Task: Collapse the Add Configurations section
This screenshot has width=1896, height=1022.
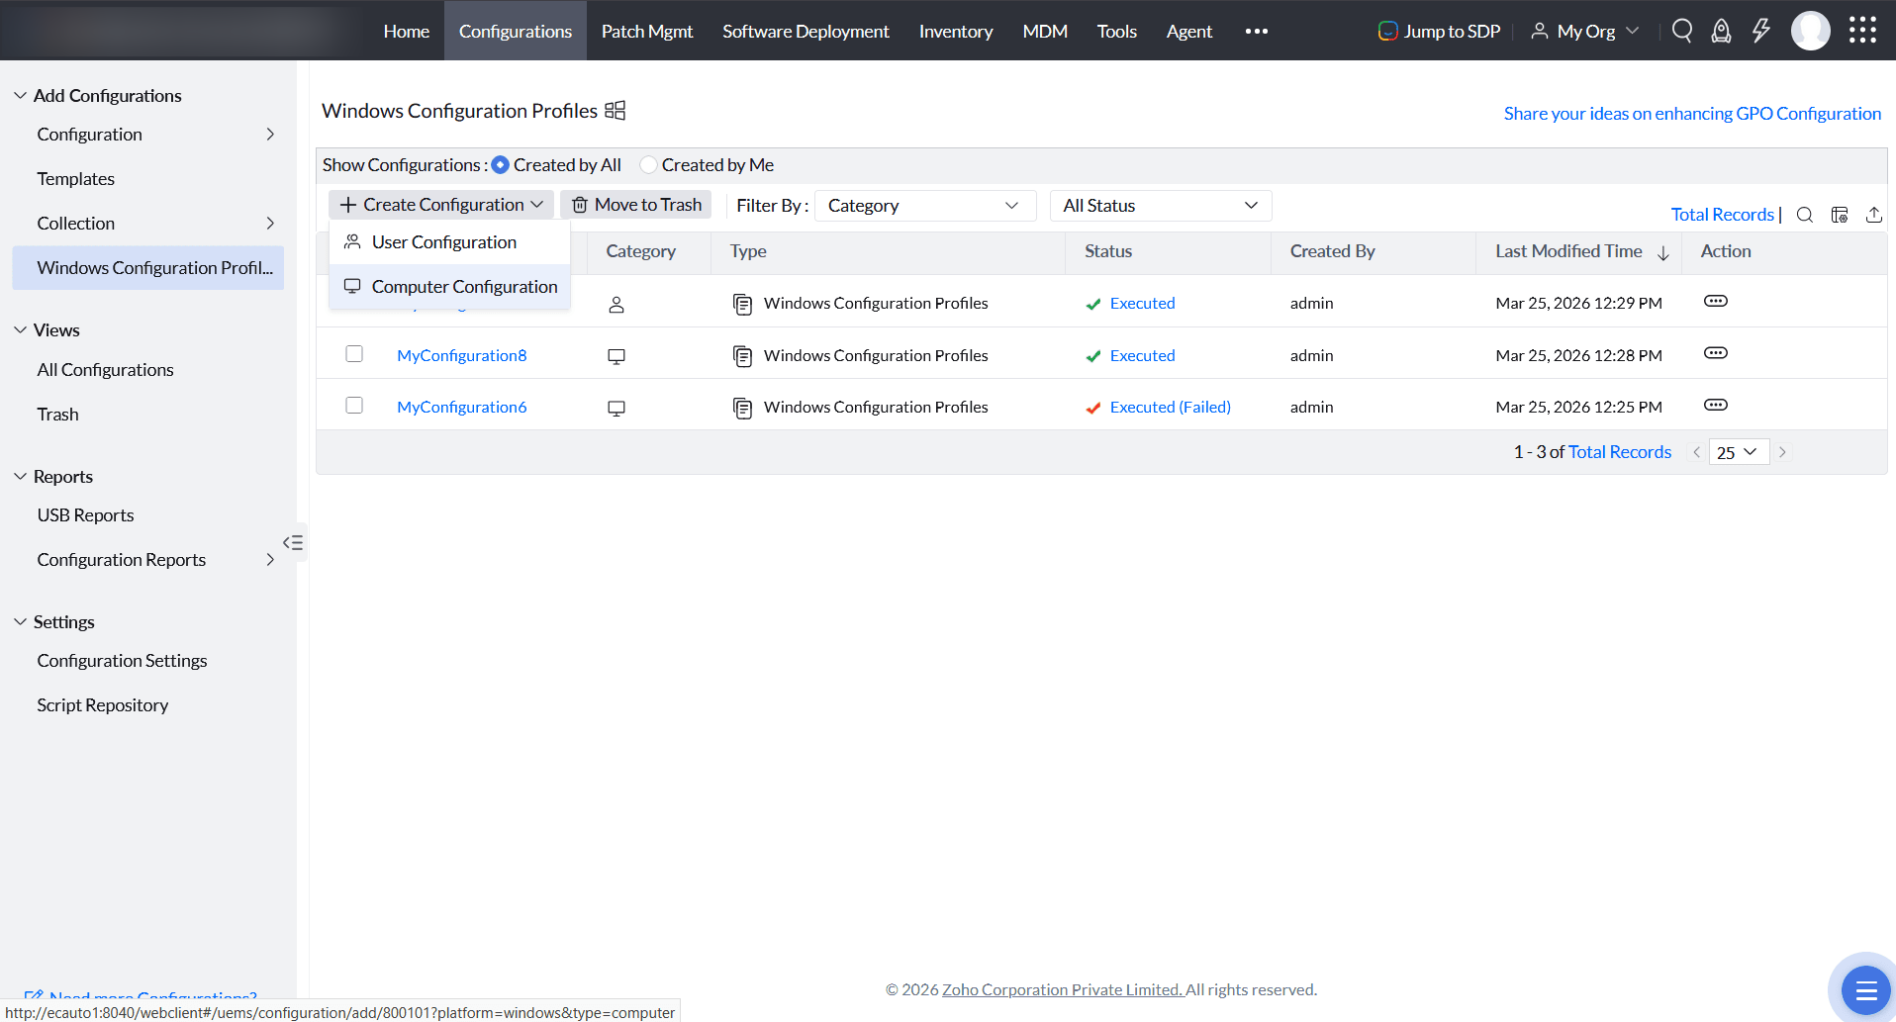Action: click(20, 95)
